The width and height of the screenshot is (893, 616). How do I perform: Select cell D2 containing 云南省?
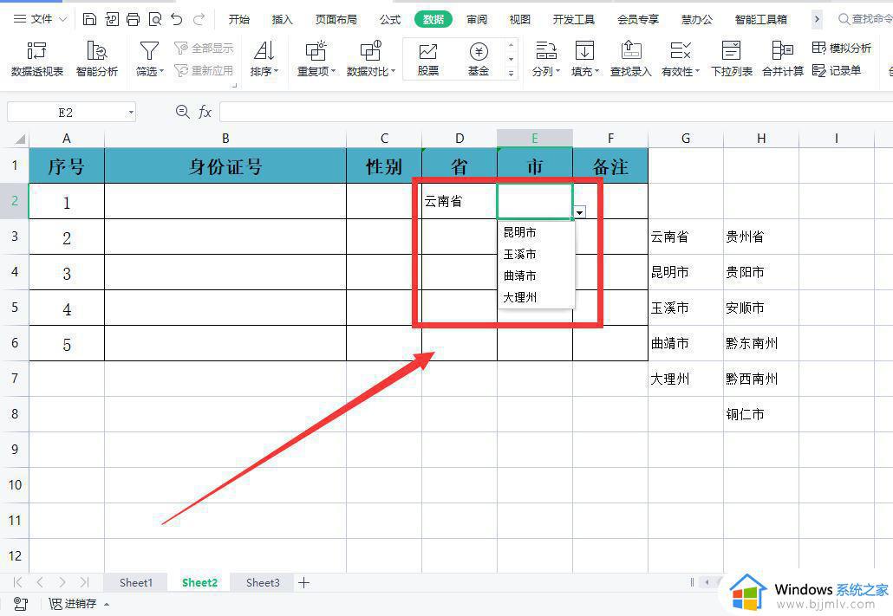[459, 201]
